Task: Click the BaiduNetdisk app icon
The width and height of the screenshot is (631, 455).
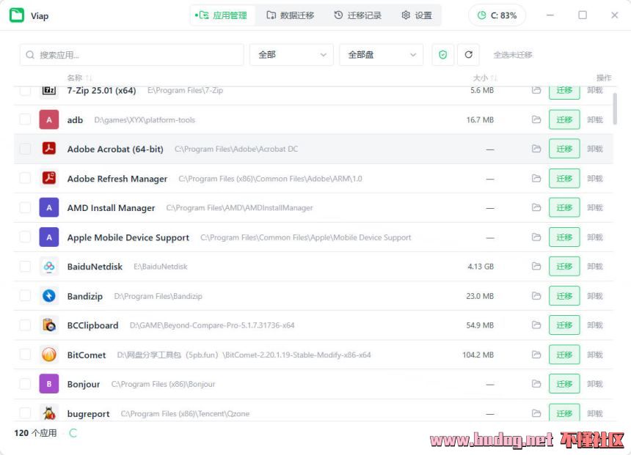Action: pos(49,266)
